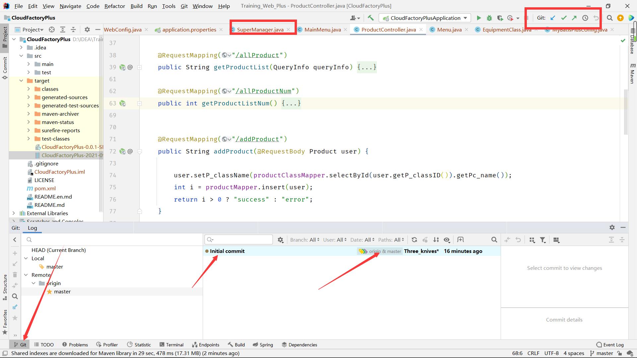The image size is (637, 358).
Task: Click the run application icon
Action: [x=479, y=18]
